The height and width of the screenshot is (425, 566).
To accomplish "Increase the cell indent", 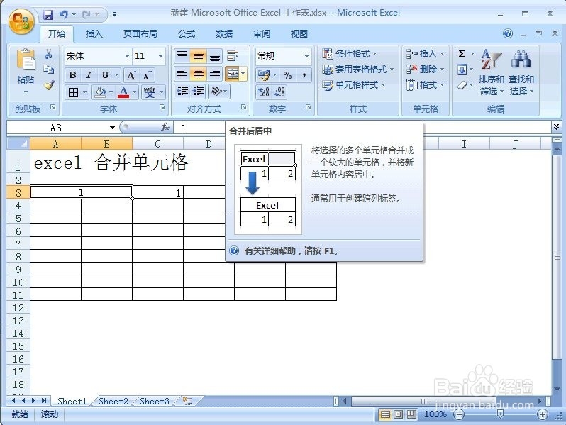I will pyautogui.click(x=198, y=91).
